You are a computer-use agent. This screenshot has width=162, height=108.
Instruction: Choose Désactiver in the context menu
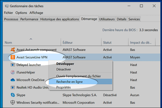[63, 69]
